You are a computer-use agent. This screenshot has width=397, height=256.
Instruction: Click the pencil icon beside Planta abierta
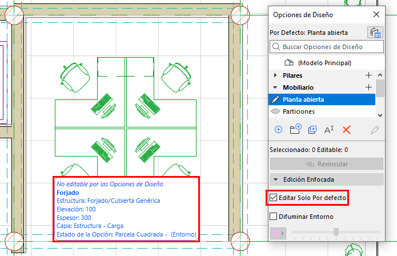tap(275, 99)
